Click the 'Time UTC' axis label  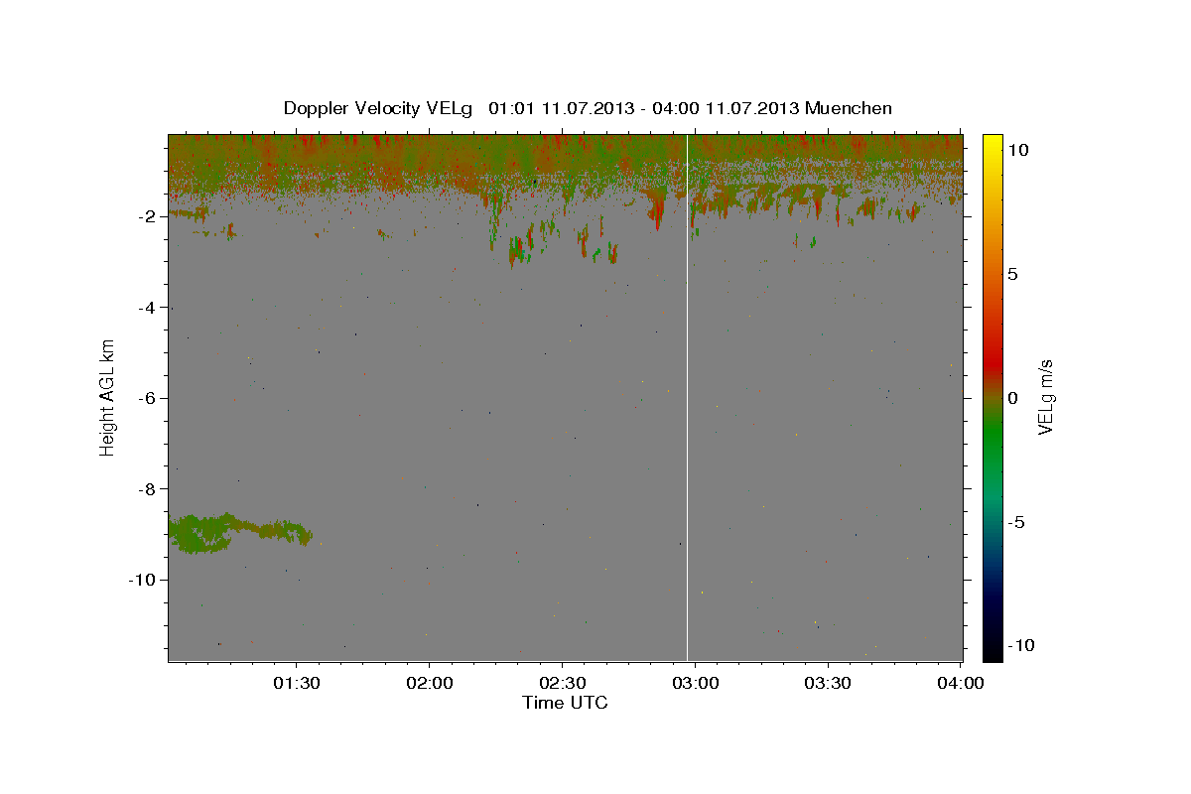coord(565,703)
